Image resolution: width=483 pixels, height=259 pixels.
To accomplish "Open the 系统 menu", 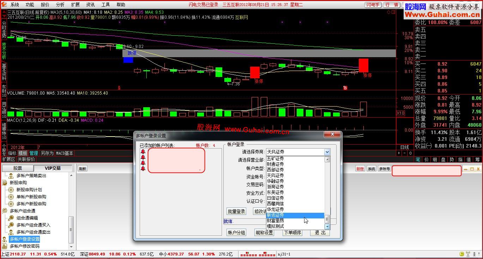I will (x=15, y=5).
